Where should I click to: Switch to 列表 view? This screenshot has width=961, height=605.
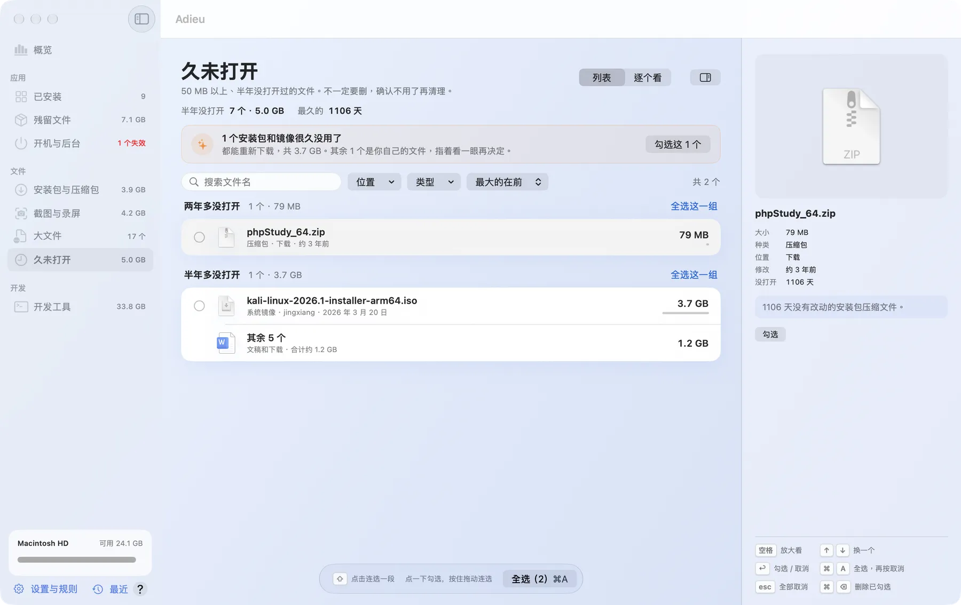point(602,77)
